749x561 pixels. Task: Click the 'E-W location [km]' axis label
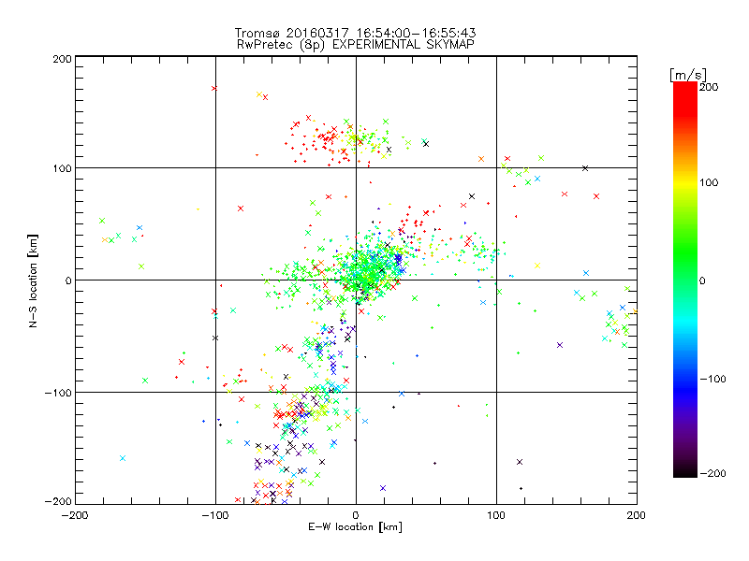coord(355,527)
